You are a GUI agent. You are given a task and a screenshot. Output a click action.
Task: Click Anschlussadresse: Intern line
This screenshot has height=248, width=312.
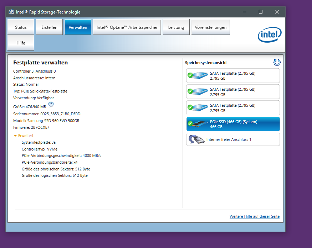[34, 78]
